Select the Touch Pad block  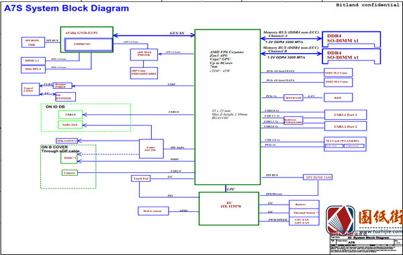click(x=141, y=178)
